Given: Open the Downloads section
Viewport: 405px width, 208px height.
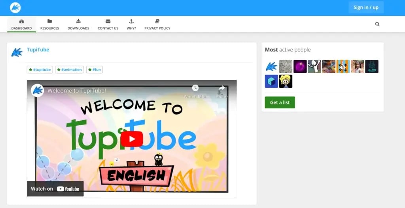Looking at the screenshot, I should [x=78, y=25].
